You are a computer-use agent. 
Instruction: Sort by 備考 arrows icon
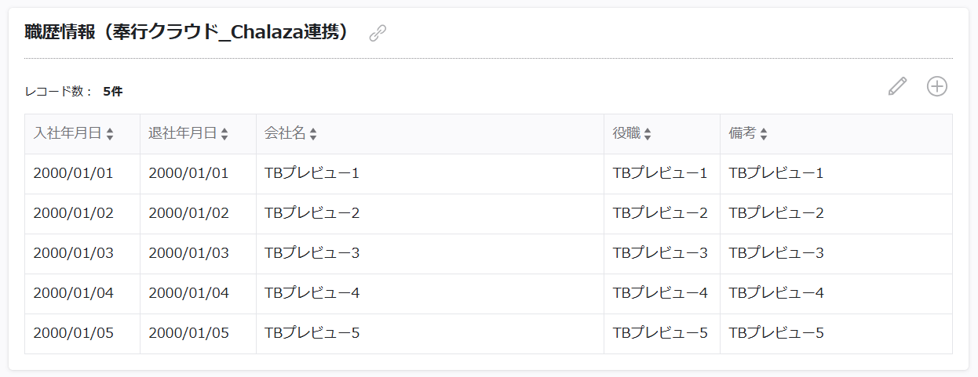(764, 135)
